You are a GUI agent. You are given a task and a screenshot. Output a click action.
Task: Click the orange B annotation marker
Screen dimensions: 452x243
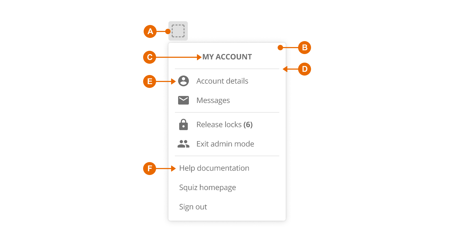tap(305, 48)
